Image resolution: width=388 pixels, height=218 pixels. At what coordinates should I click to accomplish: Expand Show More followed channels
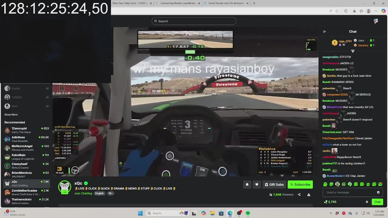pyautogui.click(x=11, y=115)
